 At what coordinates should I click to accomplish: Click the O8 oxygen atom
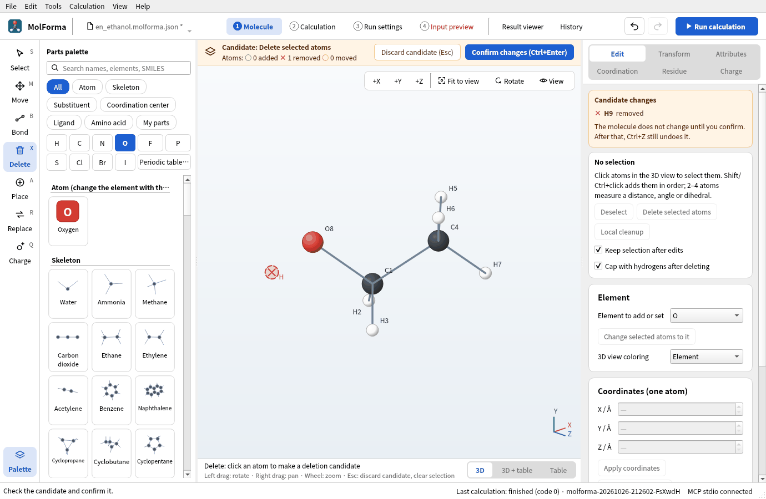point(313,242)
